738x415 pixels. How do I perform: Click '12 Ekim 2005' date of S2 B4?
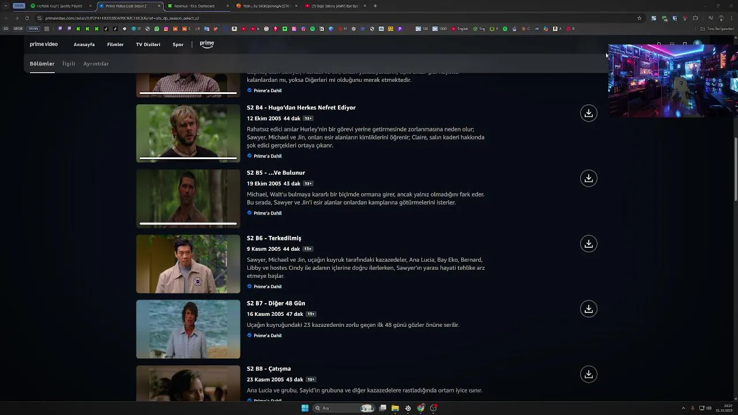tap(264, 119)
